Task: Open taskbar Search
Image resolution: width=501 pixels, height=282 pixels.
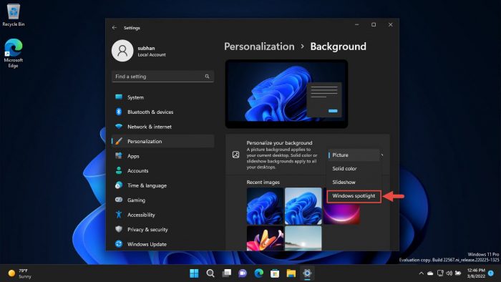Action: click(210, 273)
